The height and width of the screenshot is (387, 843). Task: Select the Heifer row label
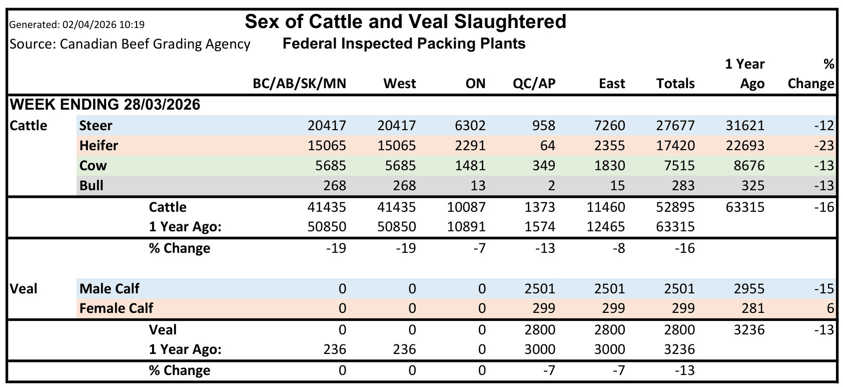(99, 146)
